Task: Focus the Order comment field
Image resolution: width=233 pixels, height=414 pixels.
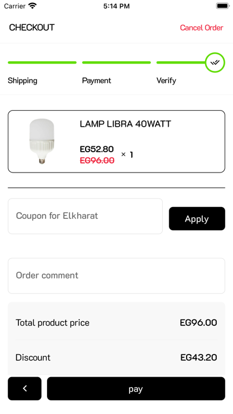Action: (x=116, y=275)
